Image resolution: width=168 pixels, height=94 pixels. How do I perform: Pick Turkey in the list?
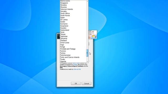73,53
